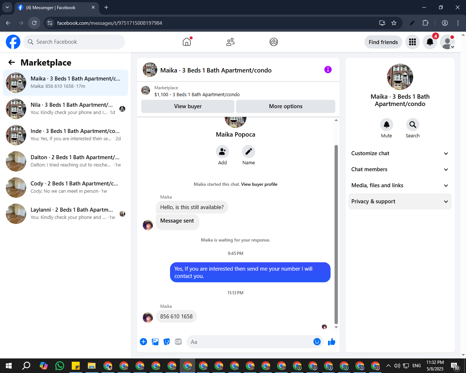Select the Messenger | Facebook browser tab
Viewport: 466px width, 373px height.
[56, 7]
